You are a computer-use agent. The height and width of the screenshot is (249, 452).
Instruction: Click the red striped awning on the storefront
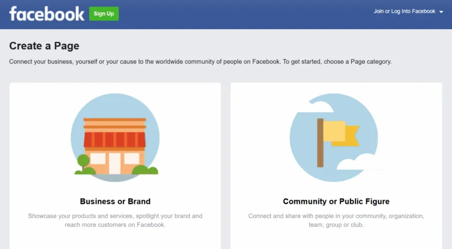point(115,140)
